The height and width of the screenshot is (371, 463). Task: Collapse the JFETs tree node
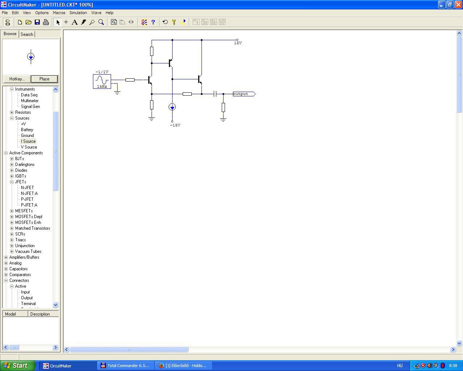[x=12, y=182]
